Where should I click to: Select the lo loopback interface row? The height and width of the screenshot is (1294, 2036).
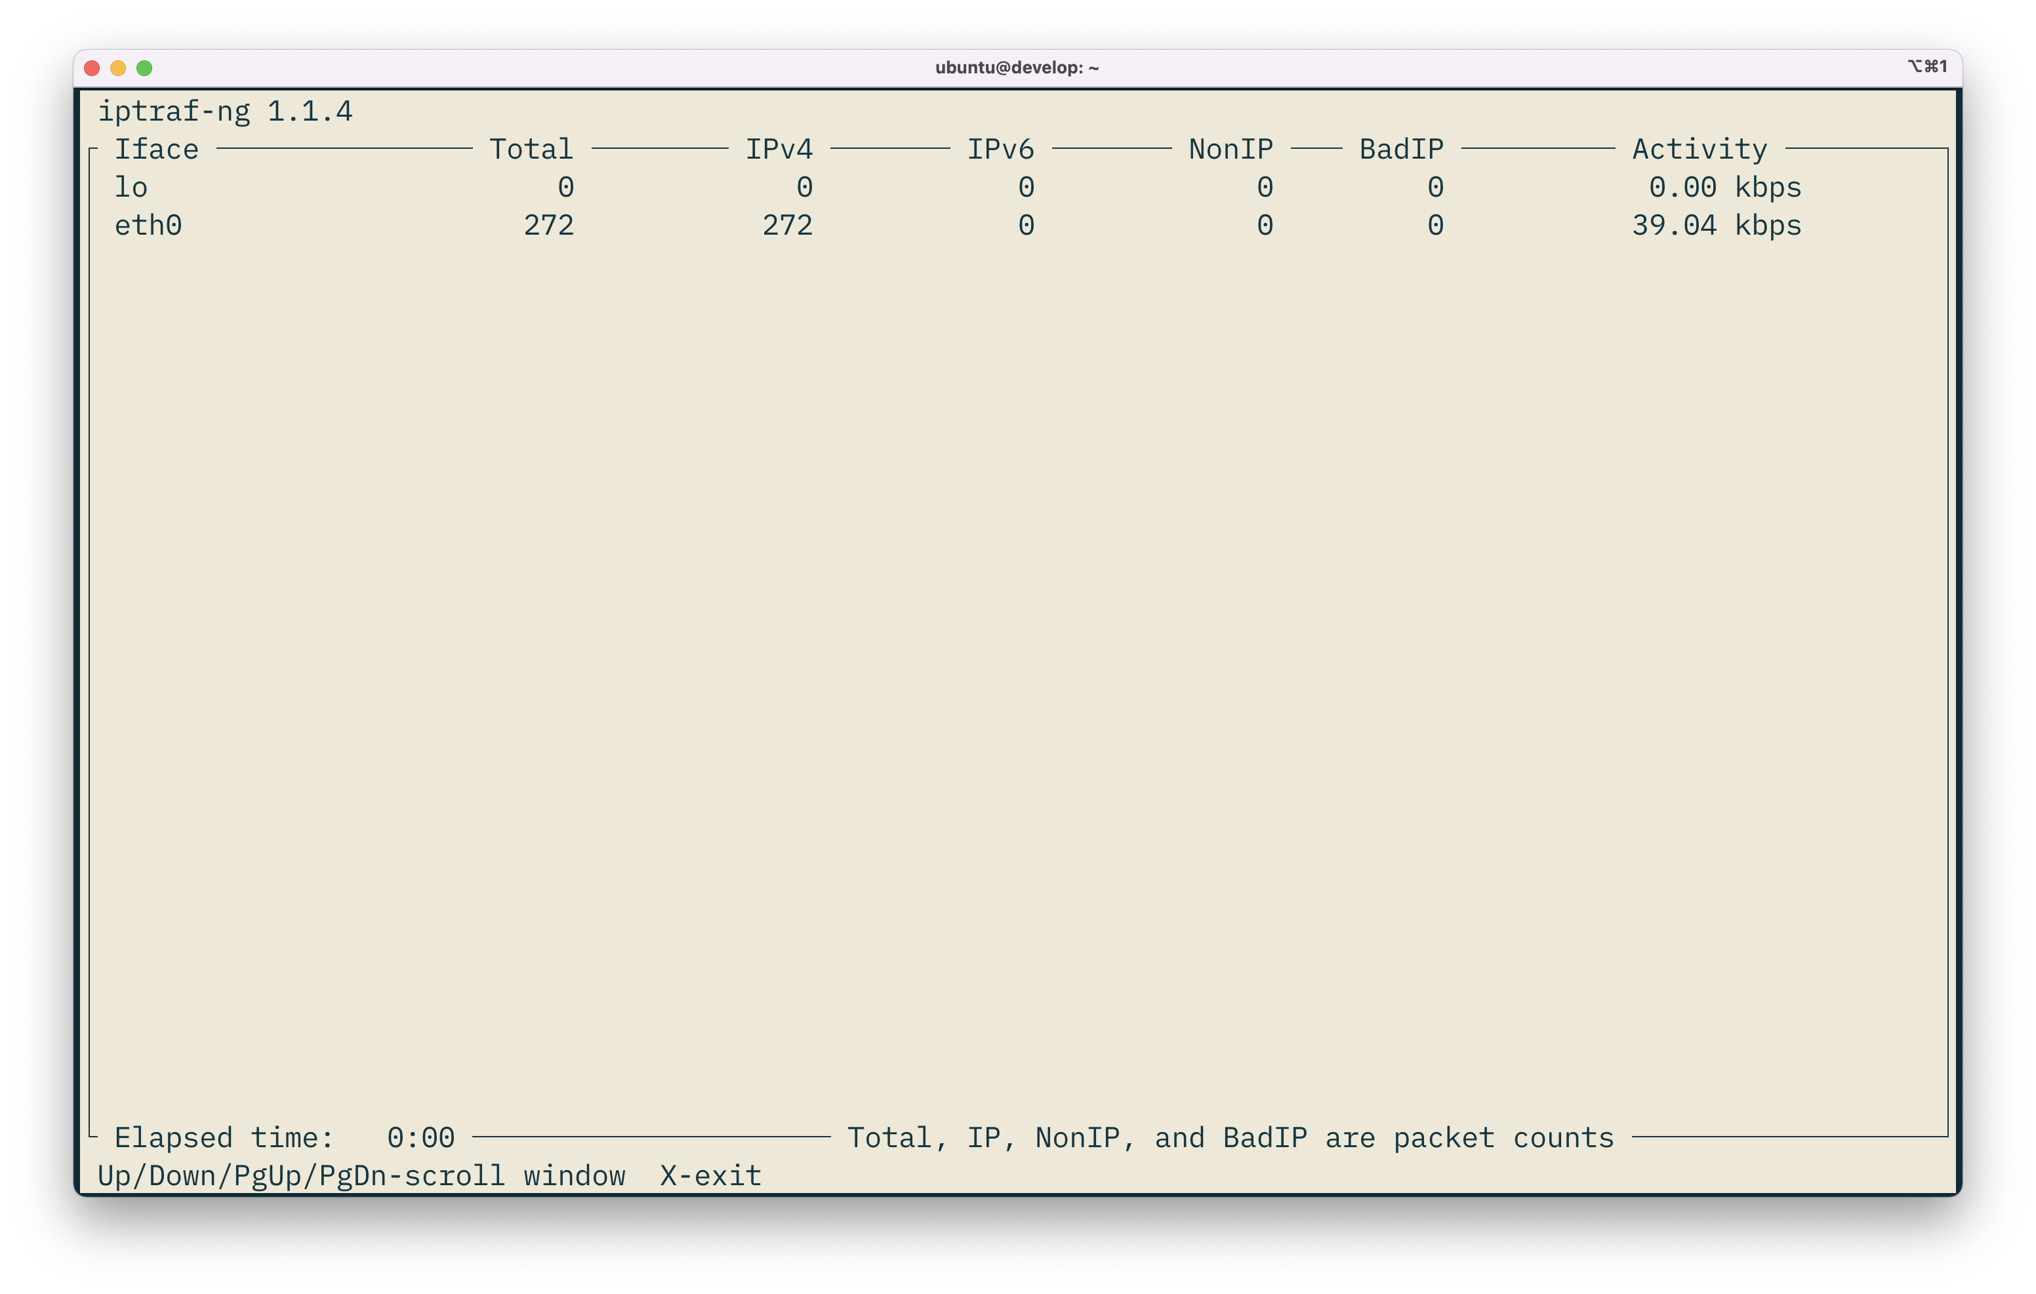pyautogui.click(x=132, y=187)
